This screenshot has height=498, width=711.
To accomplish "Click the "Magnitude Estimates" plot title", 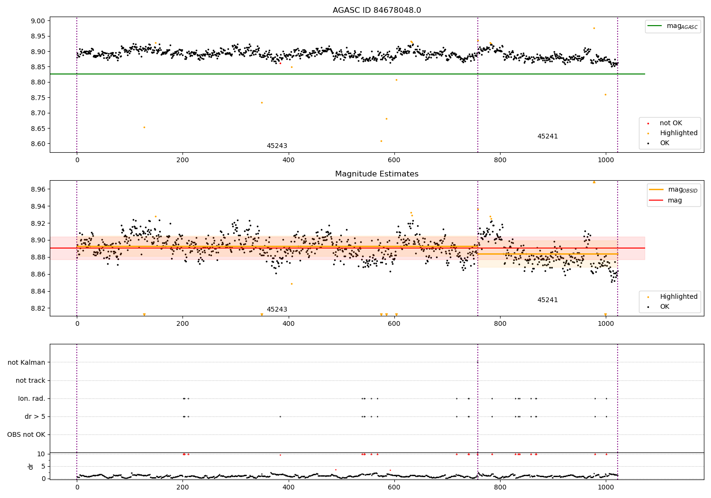I will (x=377, y=174).
